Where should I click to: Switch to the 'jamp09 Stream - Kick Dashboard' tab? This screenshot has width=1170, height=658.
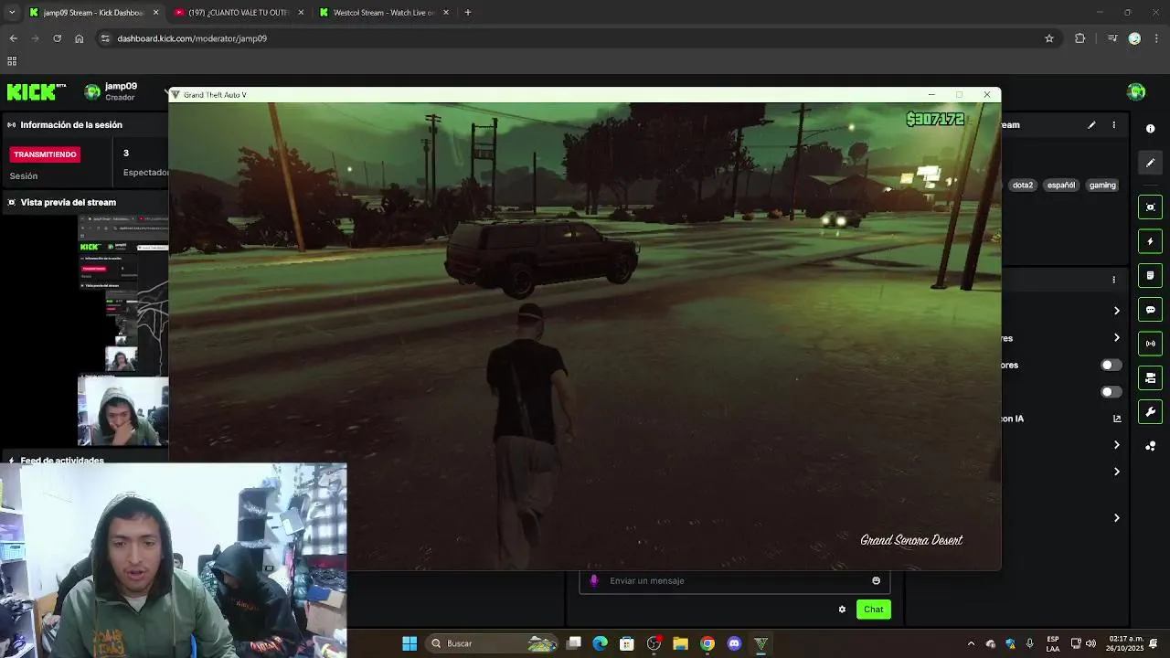93,13
